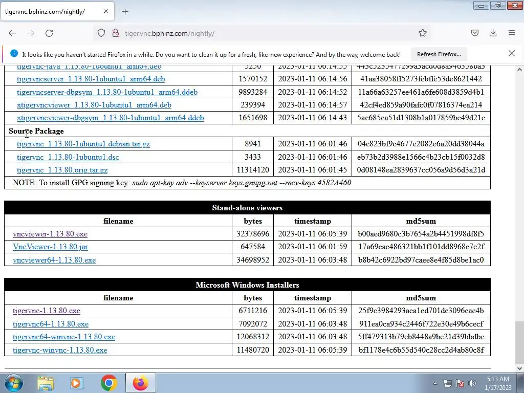Click the Source Package section label
The image size is (524, 393).
pos(36,131)
